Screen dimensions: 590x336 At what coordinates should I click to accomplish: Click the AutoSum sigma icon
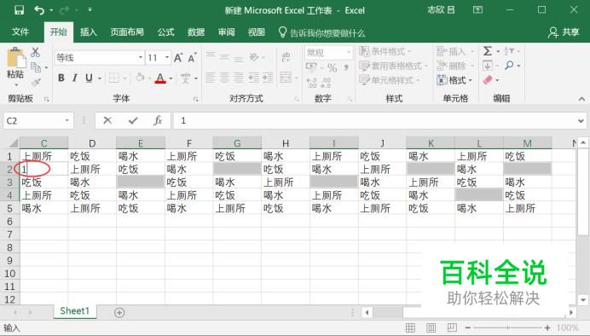pos(488,51)
